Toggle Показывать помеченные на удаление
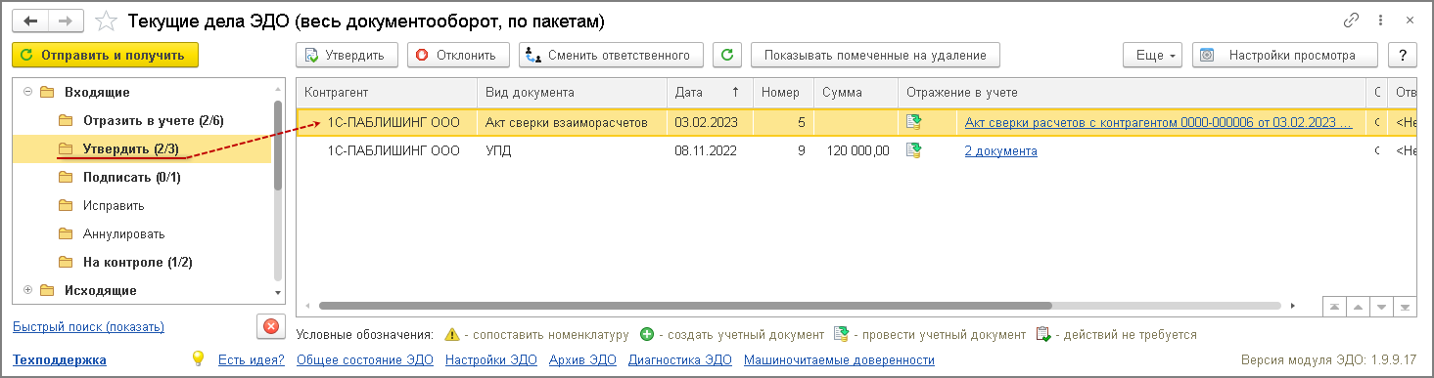 point(875,56)
